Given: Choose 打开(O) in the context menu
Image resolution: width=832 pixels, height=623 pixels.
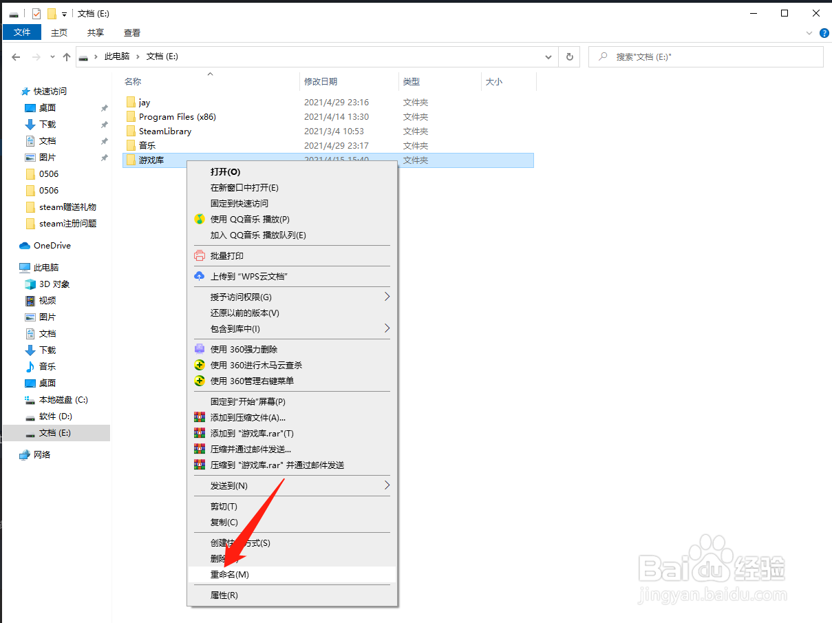Looking at the screenshot, I should pyautogui.click(x=292, y=171).
